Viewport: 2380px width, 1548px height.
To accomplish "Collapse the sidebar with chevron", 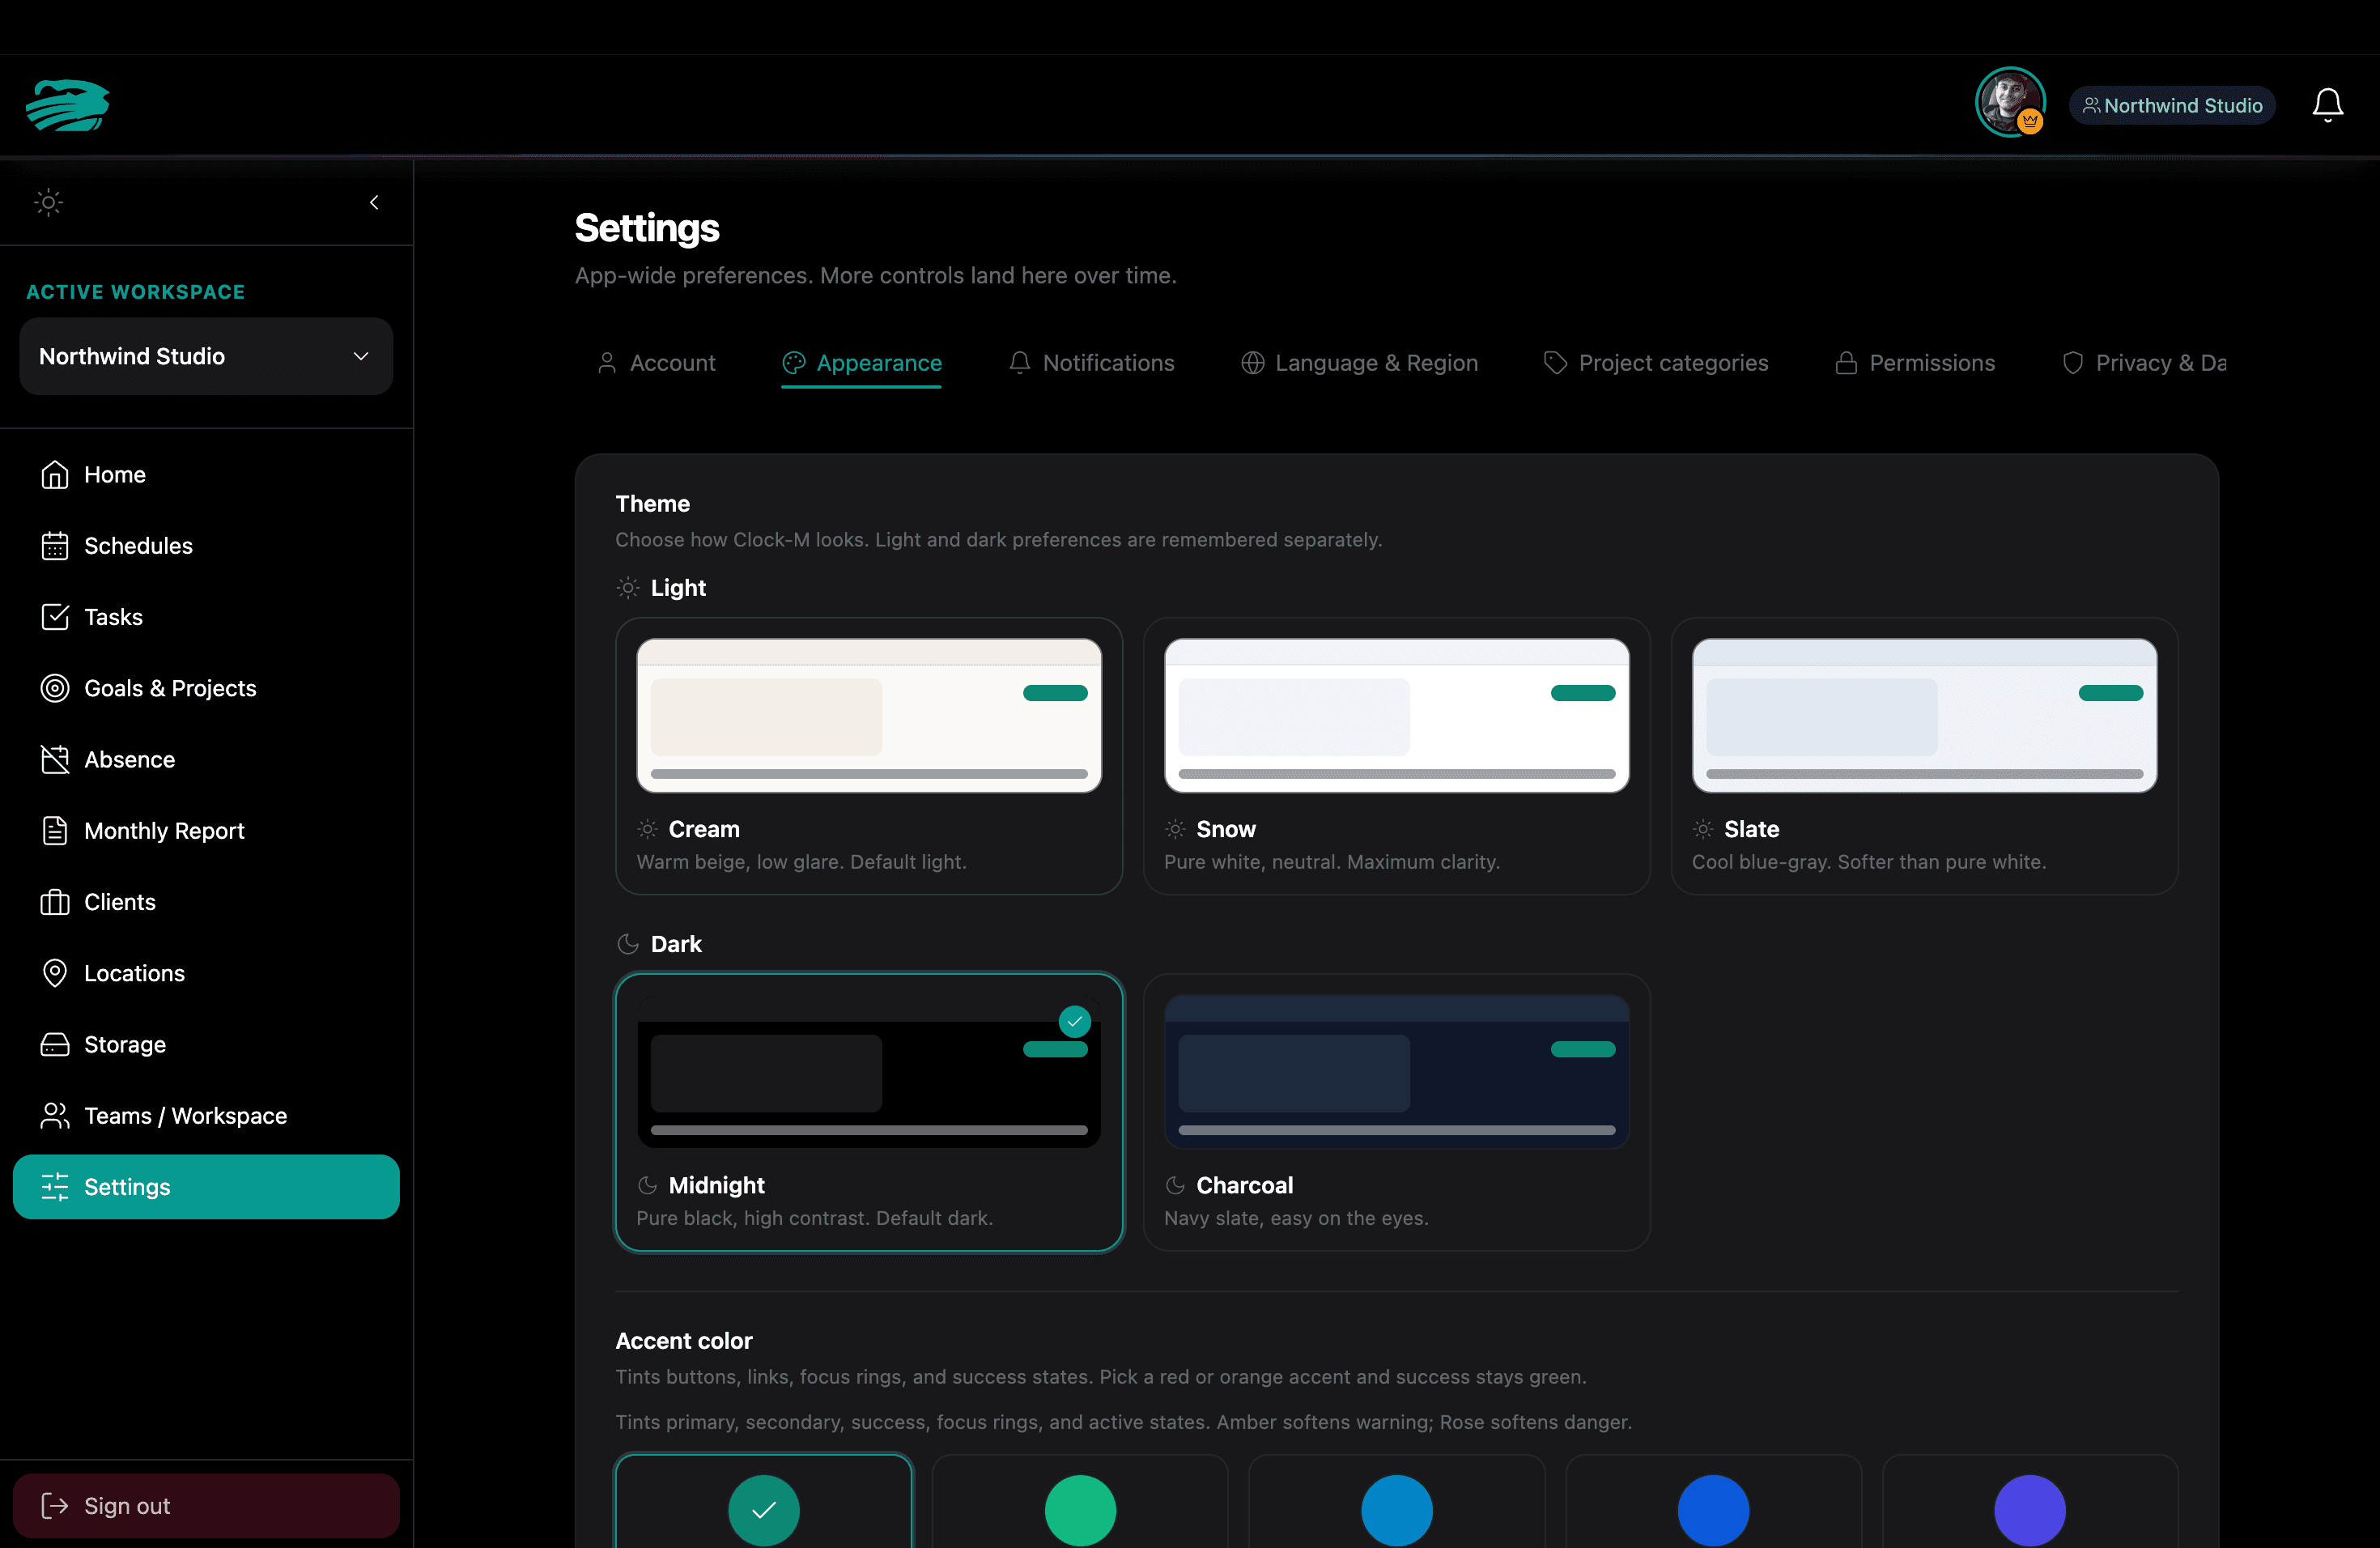I will click(x=374, y=202).
